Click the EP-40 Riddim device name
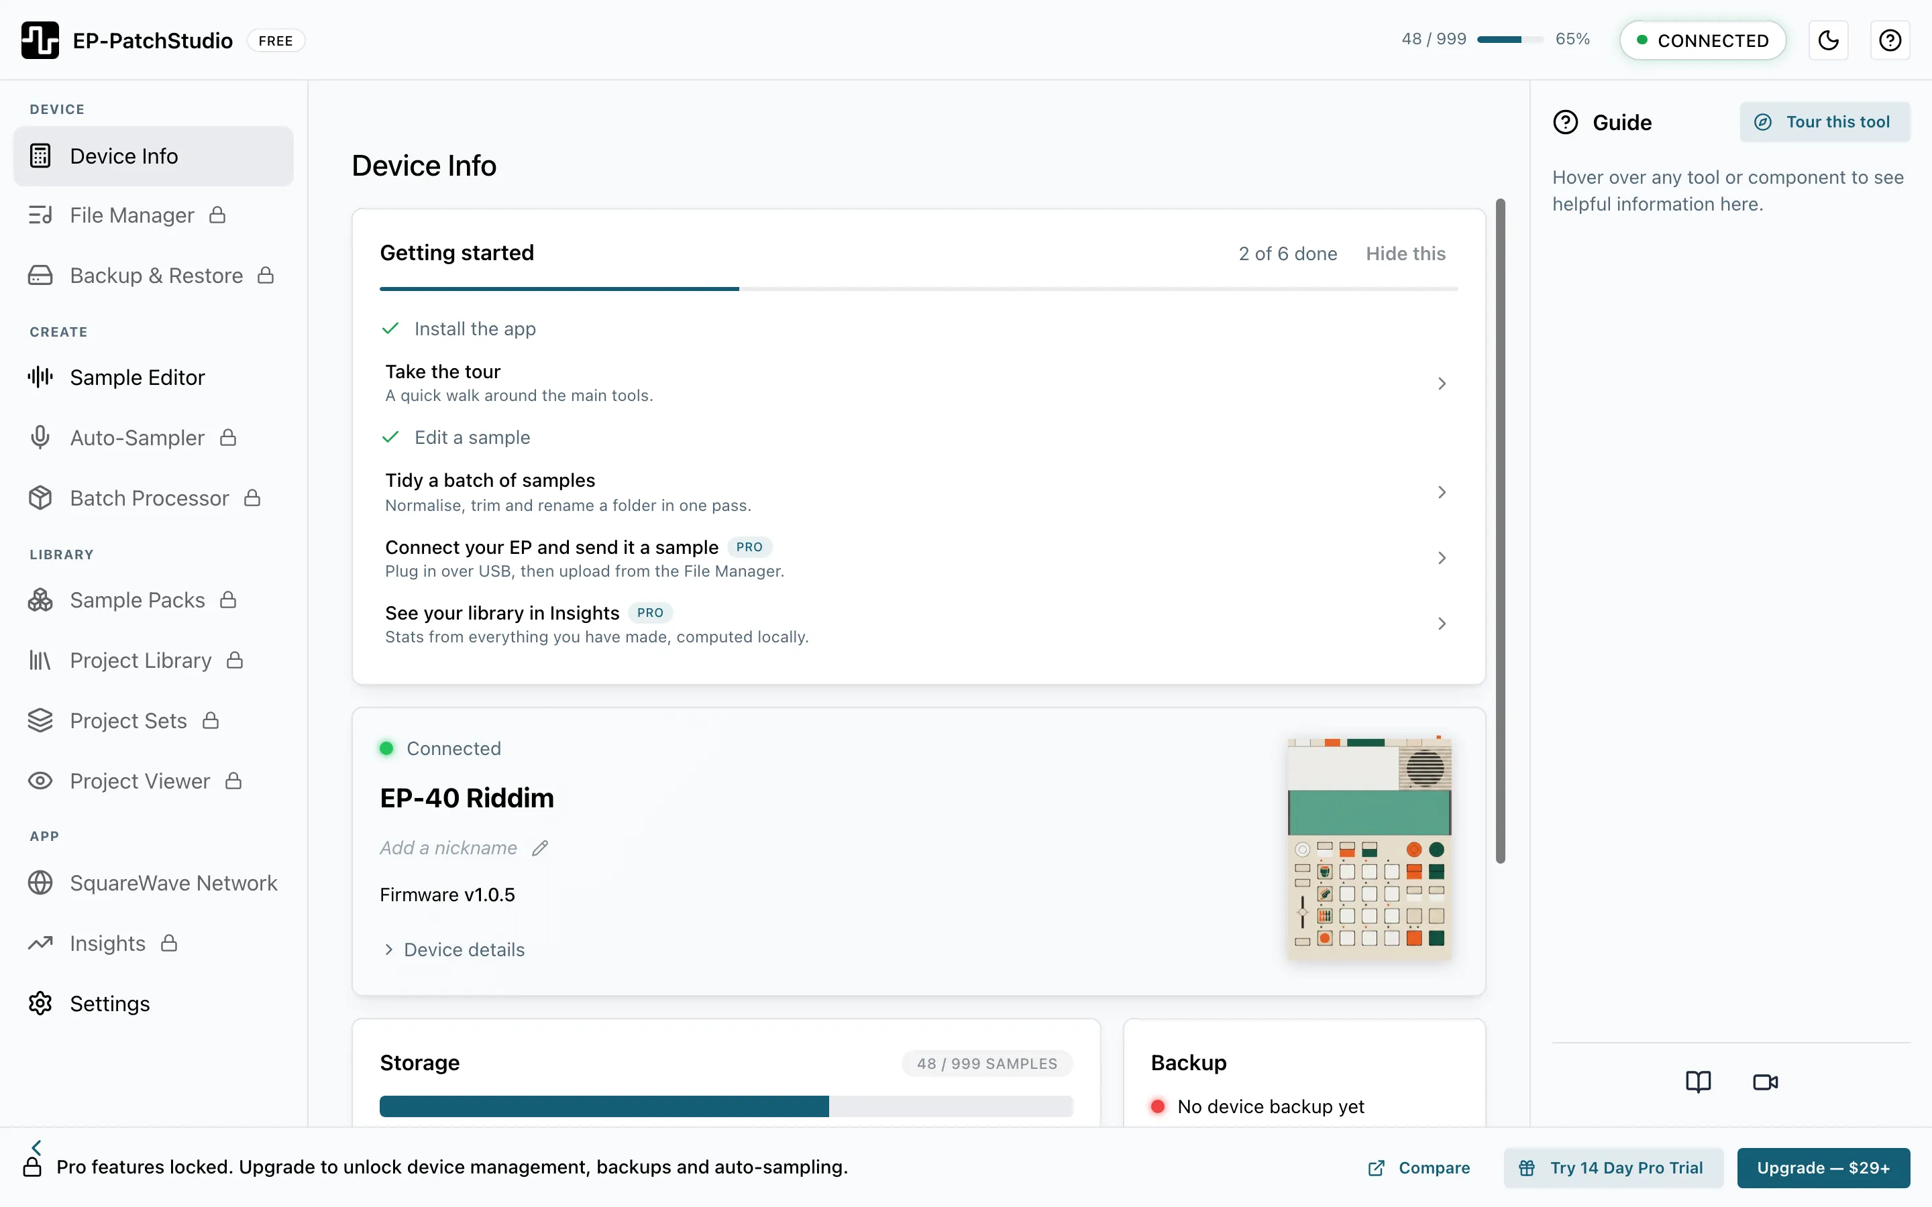The image size is (1932, 1207). pyautogui.click(x=467, y=797)
